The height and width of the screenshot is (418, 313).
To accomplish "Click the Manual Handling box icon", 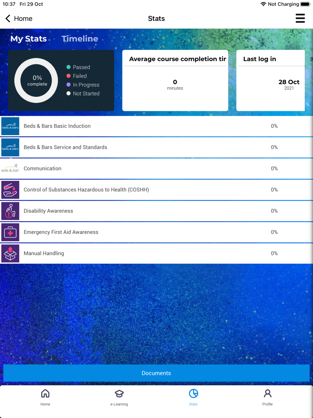I will tap(10, 253).
